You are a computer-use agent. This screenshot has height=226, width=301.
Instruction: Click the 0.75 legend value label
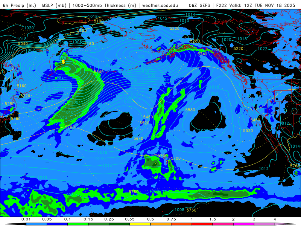click(171, 219)
